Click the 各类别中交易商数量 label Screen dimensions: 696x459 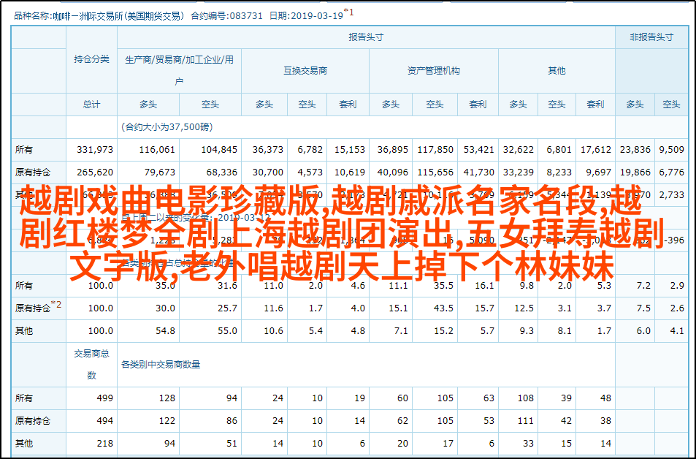click(x=161, y=364)
